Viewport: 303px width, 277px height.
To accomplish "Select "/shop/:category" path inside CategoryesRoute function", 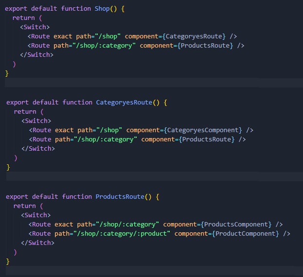I will pyautogui.click(x=106, y=139).
